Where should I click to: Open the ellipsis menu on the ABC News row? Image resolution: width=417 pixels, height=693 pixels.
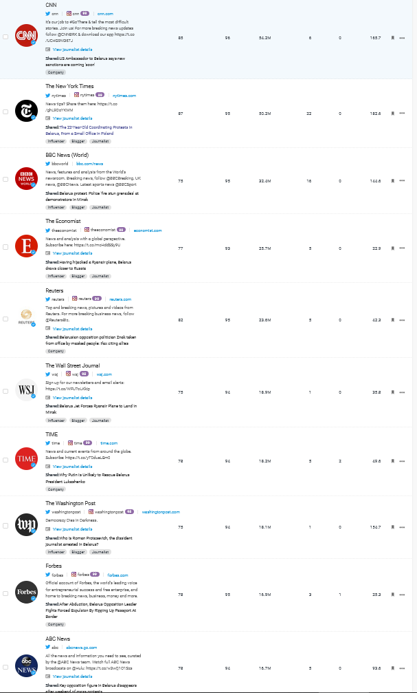402,667
